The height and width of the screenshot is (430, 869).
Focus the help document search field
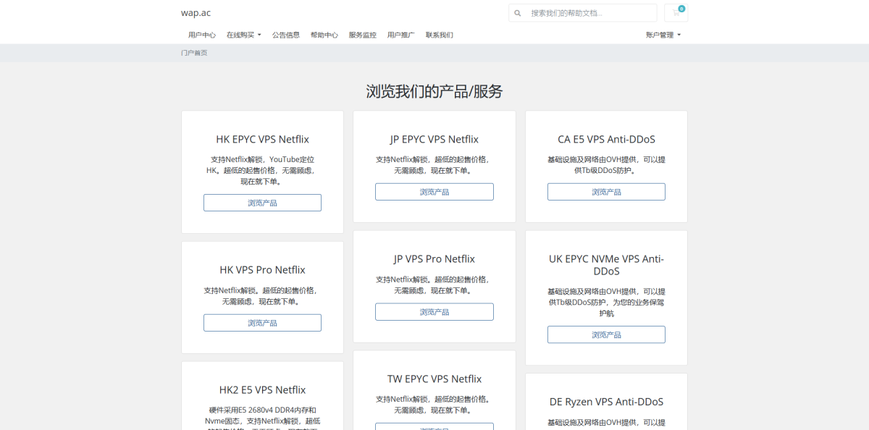click(x=592, y=13)
